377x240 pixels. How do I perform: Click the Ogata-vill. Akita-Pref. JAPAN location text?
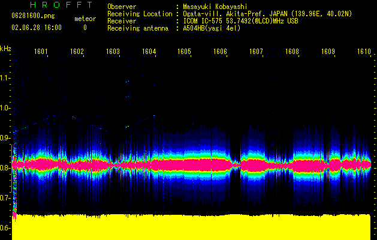tap(267, 14)
